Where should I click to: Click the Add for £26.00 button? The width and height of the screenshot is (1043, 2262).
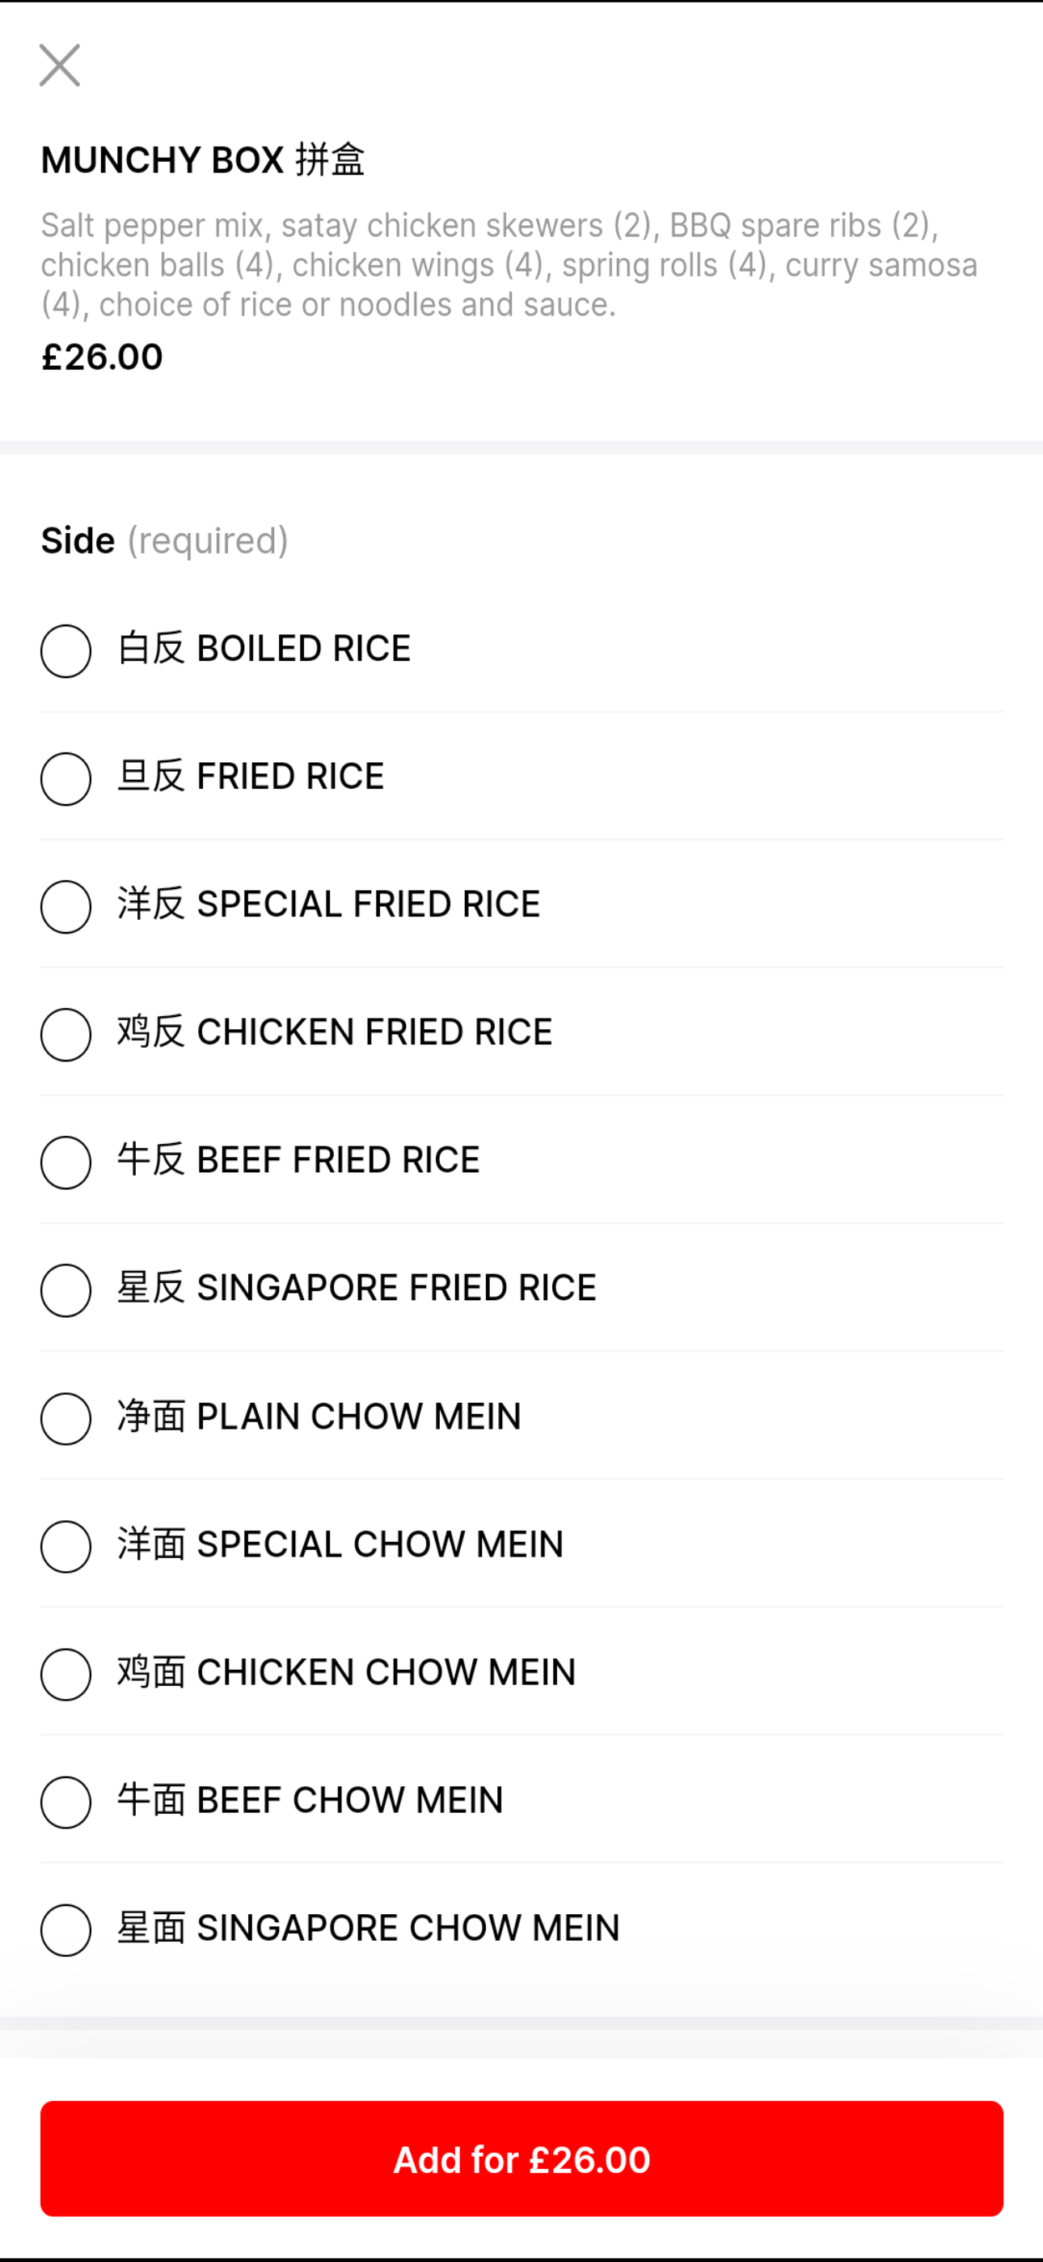[x=521, y=2158]
